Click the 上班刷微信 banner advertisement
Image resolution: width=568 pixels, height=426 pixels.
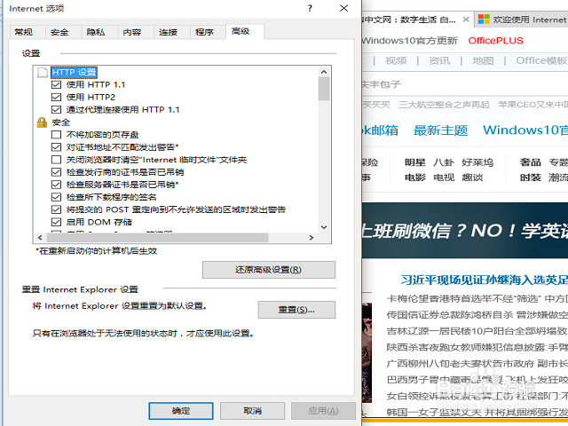(x=465, y=231)
